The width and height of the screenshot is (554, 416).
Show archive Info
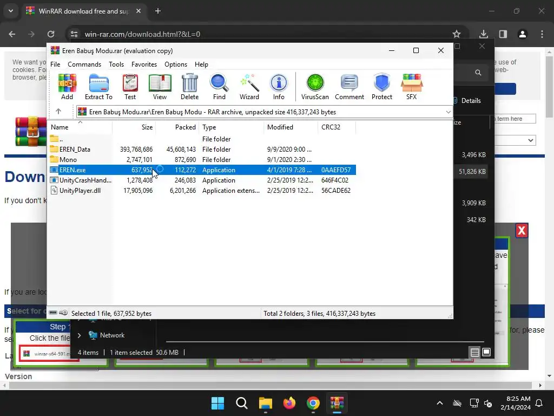279,87
